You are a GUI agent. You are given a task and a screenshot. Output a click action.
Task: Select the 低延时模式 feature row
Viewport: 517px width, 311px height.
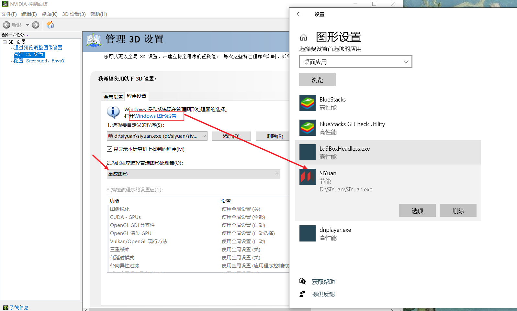pyautogui.click(x=198, y=257)
